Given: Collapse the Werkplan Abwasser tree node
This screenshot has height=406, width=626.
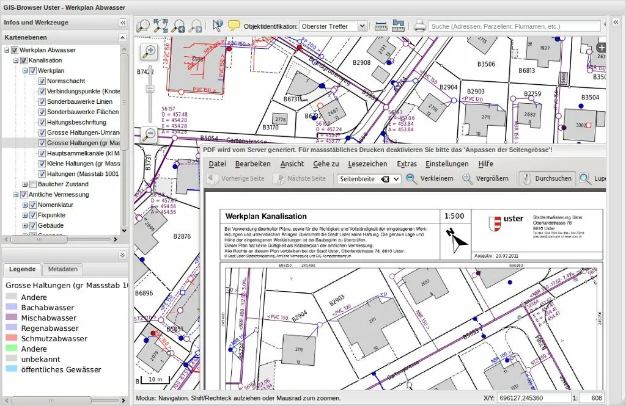Looking at the screenshot, I should click(6, 50).
